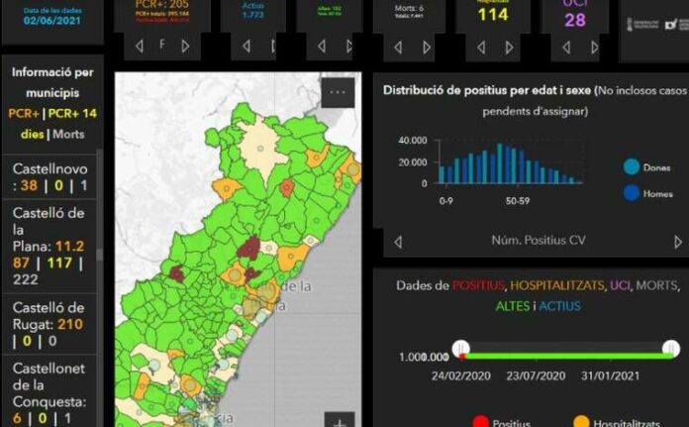The height and width of the screenshot is (427, 689).
Task: Toggle the Dones legend series
Action: point(632,167)
